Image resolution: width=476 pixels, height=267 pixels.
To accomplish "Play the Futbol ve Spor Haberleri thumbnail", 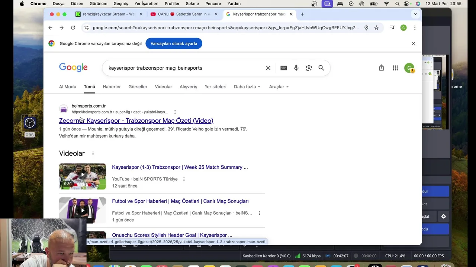I will pos(83,210).
